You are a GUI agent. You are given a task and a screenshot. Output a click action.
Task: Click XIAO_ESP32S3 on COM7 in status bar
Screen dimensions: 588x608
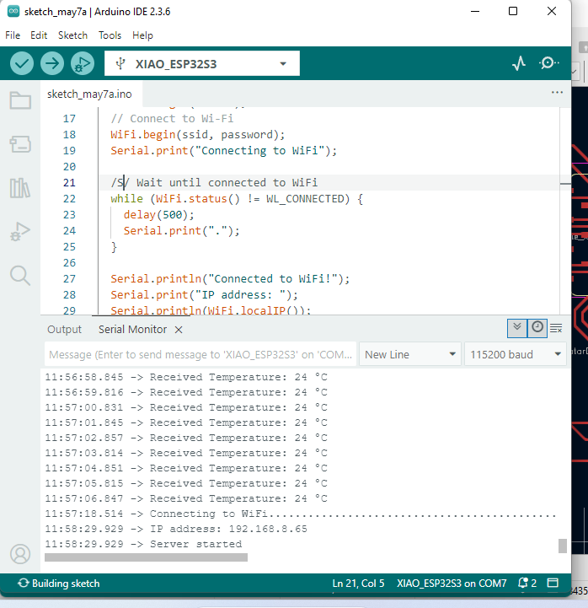[452, 584]
